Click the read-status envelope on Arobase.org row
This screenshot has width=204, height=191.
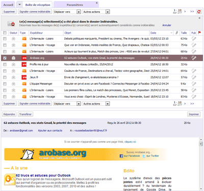[x=13, y=58]
